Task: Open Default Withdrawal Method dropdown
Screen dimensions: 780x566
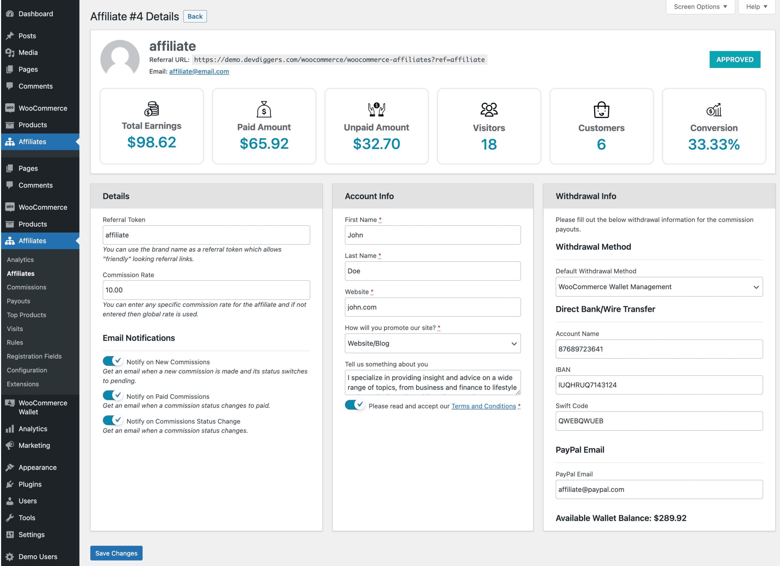Action: tap(659, 287)
